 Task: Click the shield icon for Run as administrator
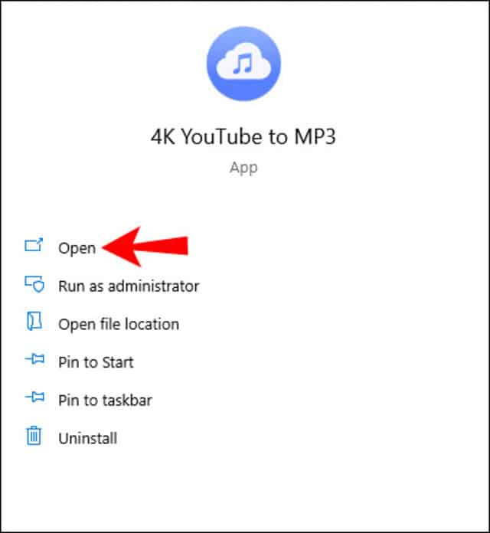tap(34, 284)
